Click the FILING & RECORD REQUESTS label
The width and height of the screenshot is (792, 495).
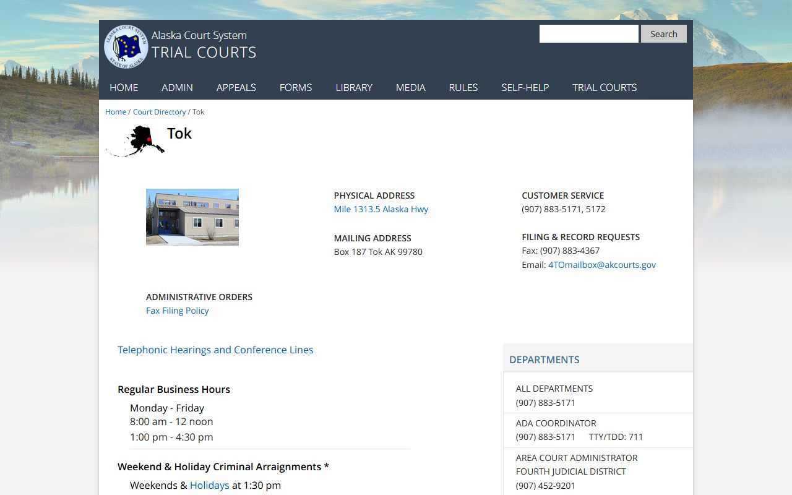(581, 237)
